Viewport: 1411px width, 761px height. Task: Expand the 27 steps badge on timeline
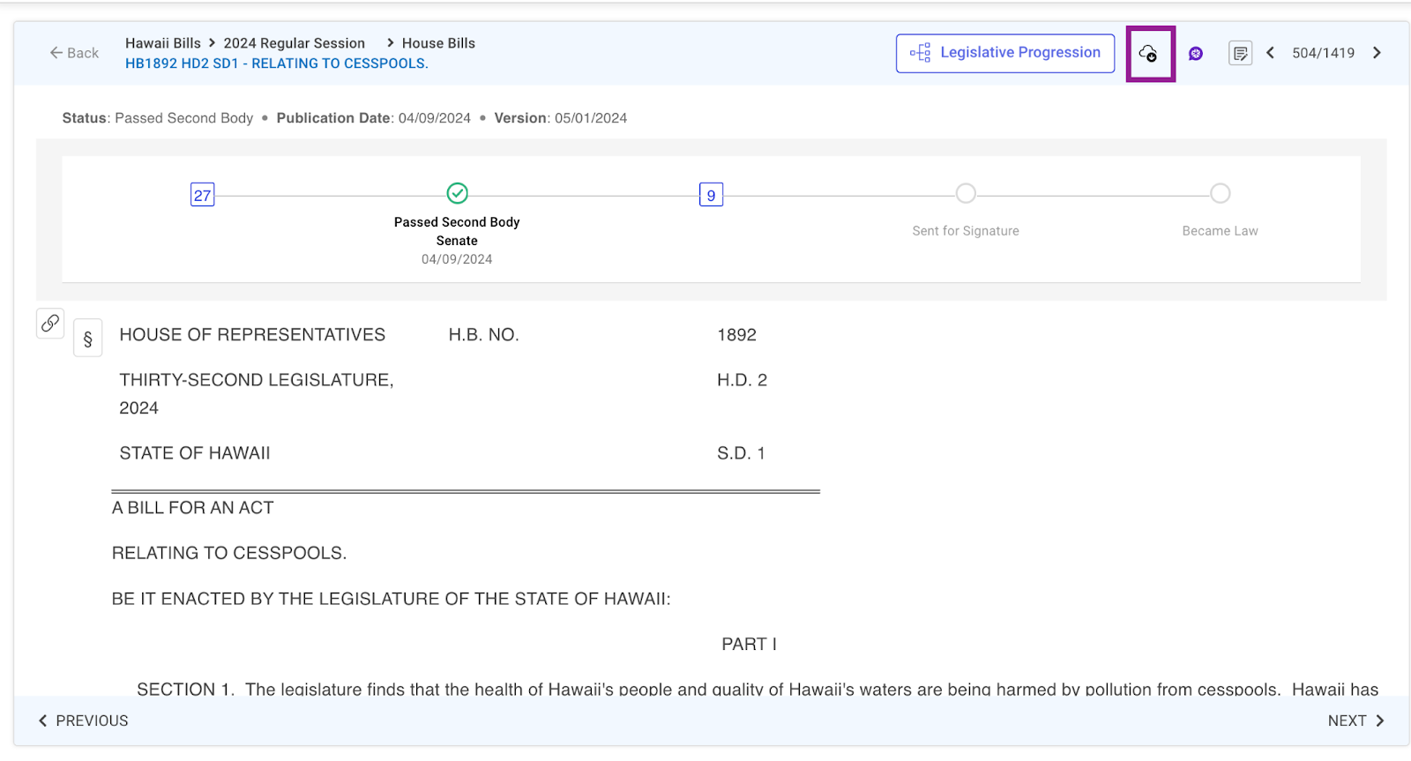(203, 195)
